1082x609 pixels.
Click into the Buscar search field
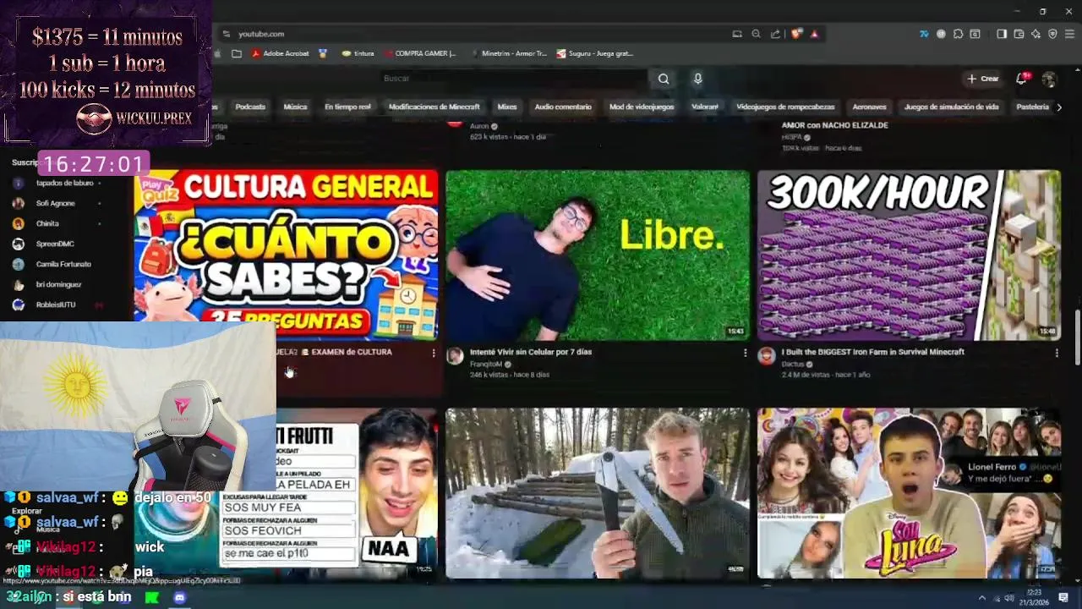pyautogui.click(x=514, y=79)
